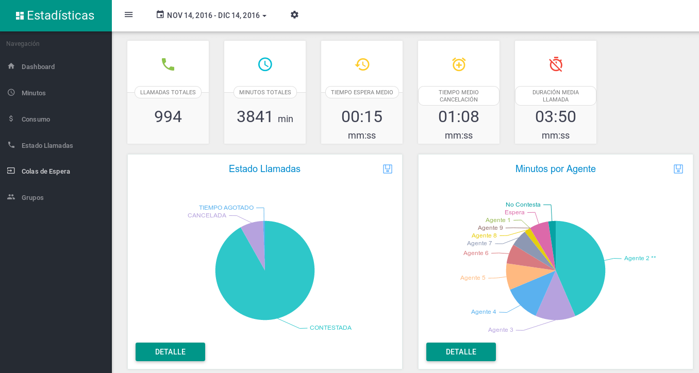Screen dimensions: 699x373
Task: Click the queue icon next to Colas de Espera
Action: point(11,171)
